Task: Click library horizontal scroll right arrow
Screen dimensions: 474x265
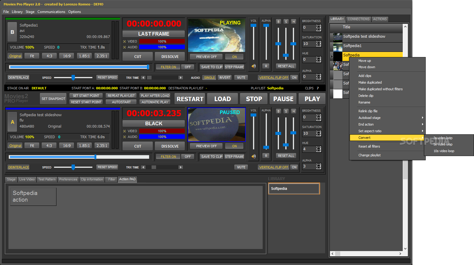Action: (400, 254)
